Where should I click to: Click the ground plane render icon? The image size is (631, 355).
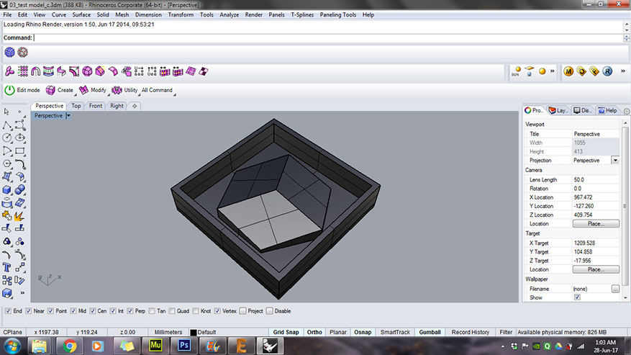[529, 71]
